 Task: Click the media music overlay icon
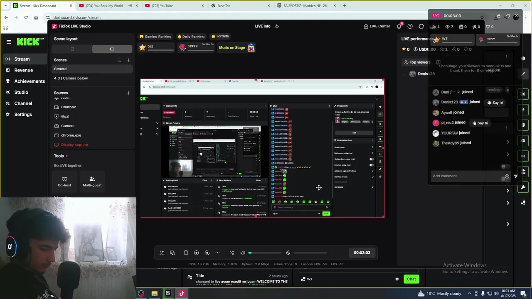point(172,253)
